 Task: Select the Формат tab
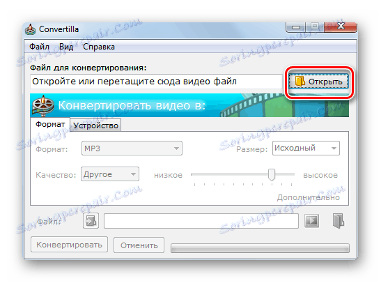[50, 125]
